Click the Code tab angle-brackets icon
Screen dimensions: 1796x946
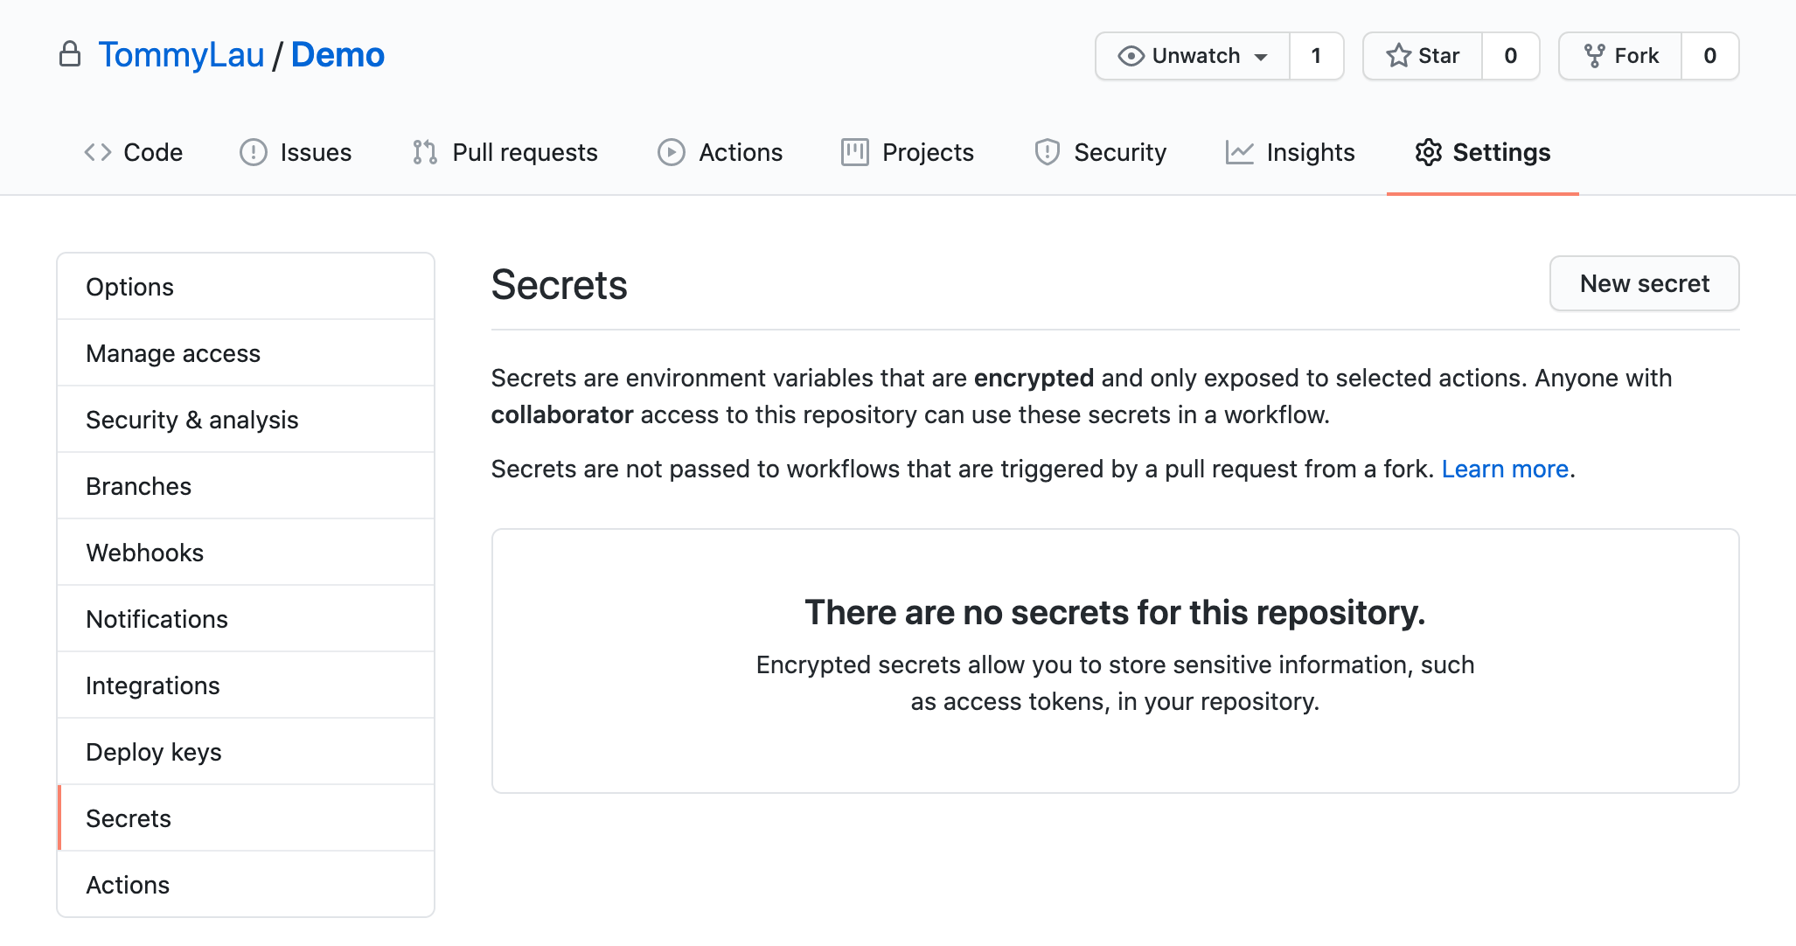pos(98,152)
